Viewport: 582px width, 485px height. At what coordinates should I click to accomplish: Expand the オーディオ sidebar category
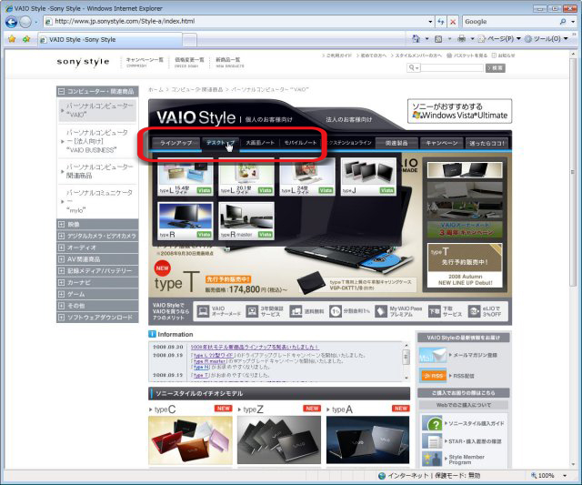coord(61,248)
